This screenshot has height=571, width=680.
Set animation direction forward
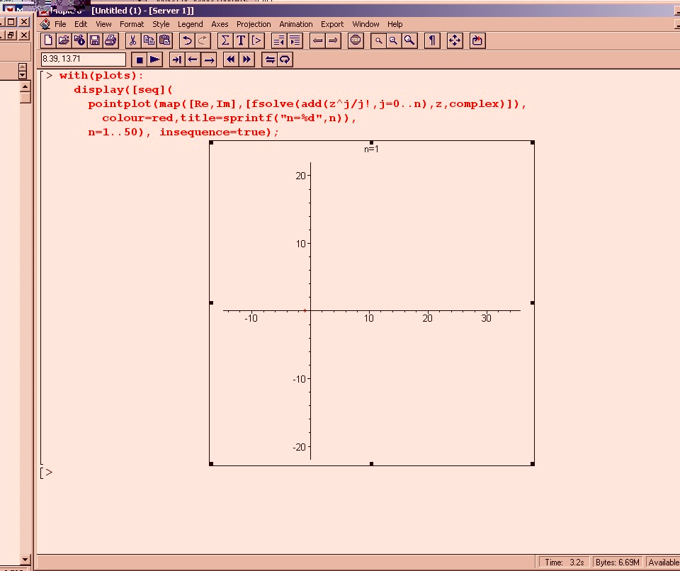coord(209,60)
